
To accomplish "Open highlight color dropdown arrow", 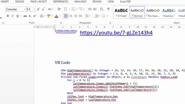I will pos(53,16).
